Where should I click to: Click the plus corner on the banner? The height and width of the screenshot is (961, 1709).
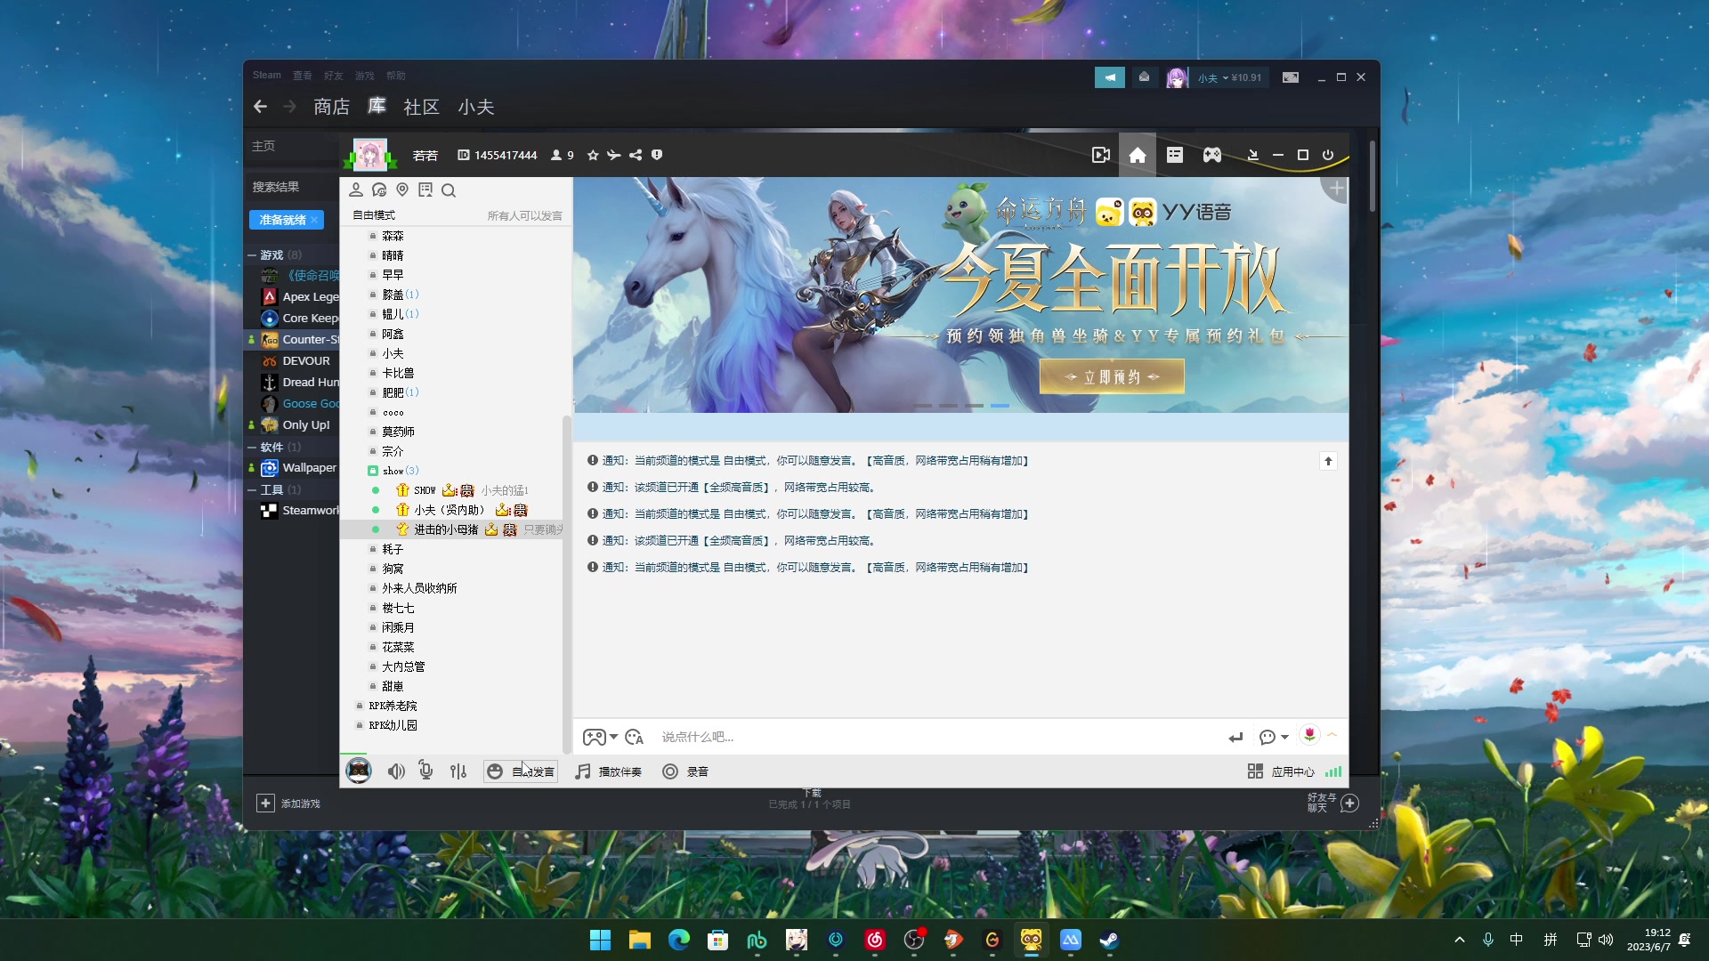click(x=1336, y=188)
